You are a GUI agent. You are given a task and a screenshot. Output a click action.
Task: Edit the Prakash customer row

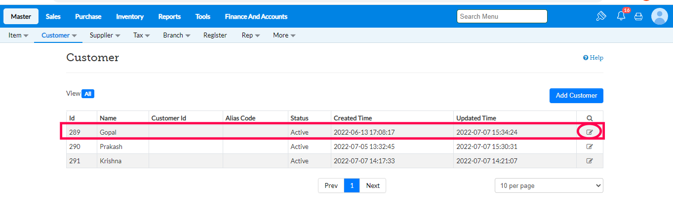590,147
